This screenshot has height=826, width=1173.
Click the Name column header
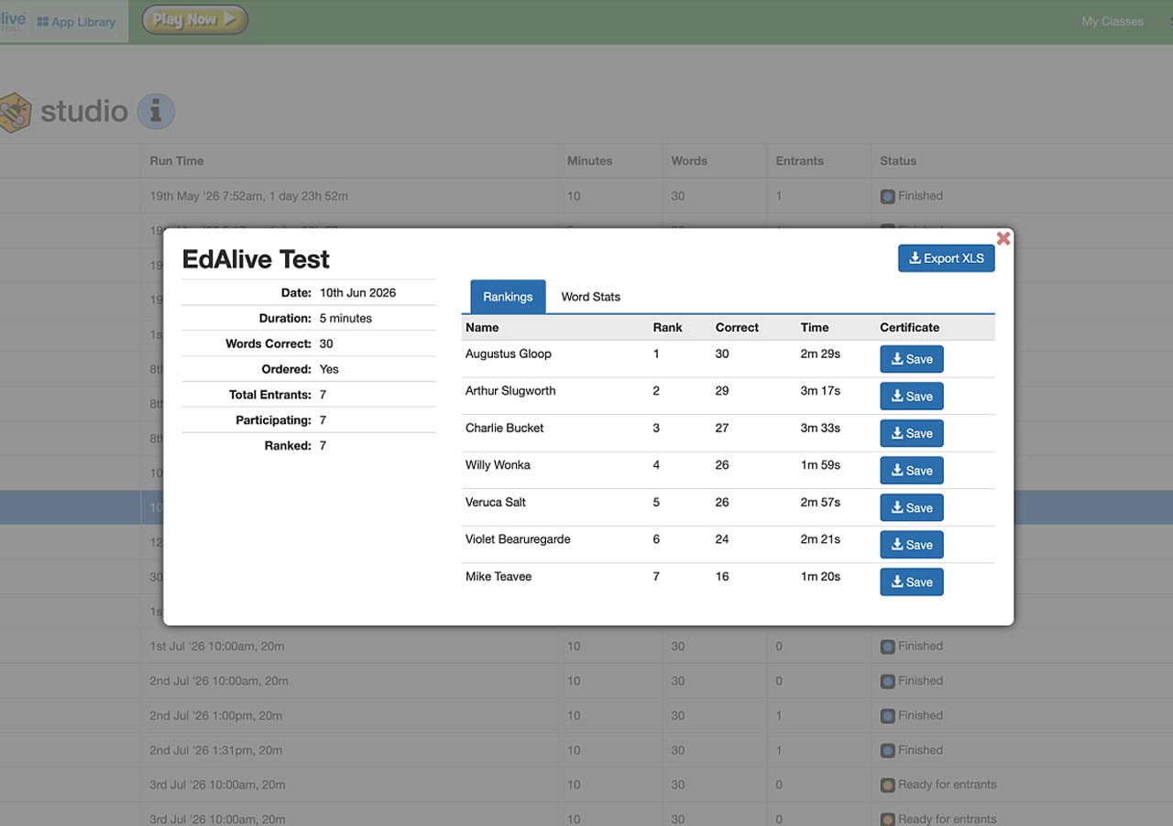tap(482, 327)
